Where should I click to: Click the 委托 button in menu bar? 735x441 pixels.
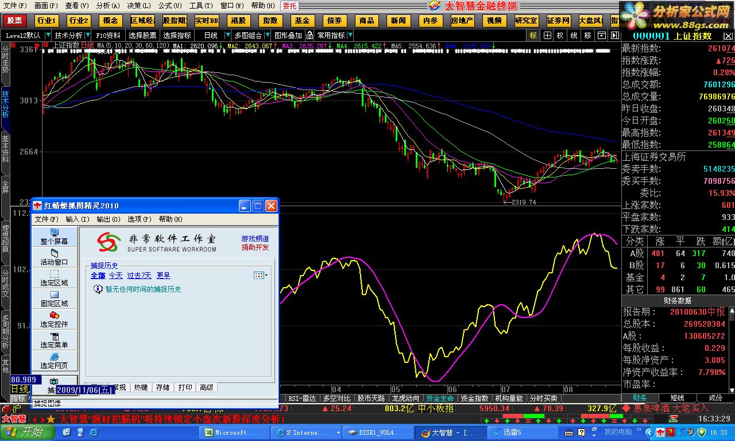[x=290, y=6]
